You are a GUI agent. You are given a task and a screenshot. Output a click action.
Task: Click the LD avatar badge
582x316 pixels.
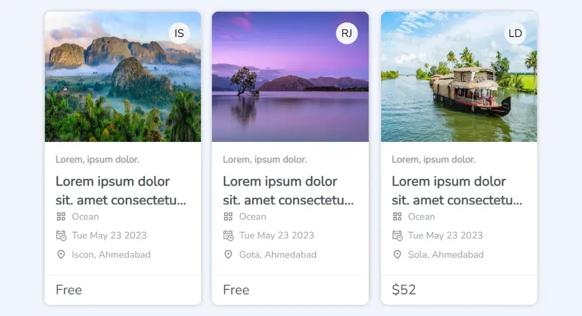pyautogui.click(x=515, y=34)
